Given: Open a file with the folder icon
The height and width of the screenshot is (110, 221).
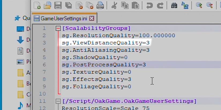Looking at the screenshot, I should point(47,5).
